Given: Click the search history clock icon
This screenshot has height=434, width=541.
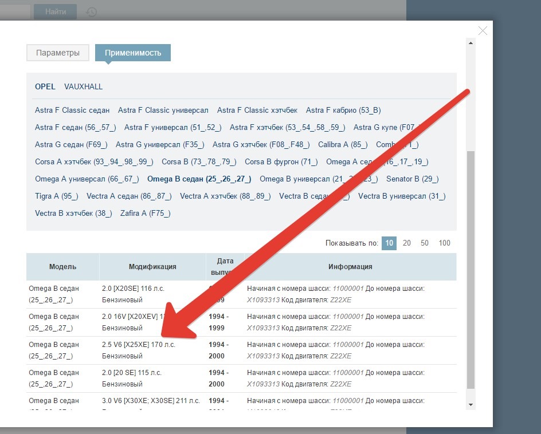Looking at the screenshot, I should (x=92, y=12).
